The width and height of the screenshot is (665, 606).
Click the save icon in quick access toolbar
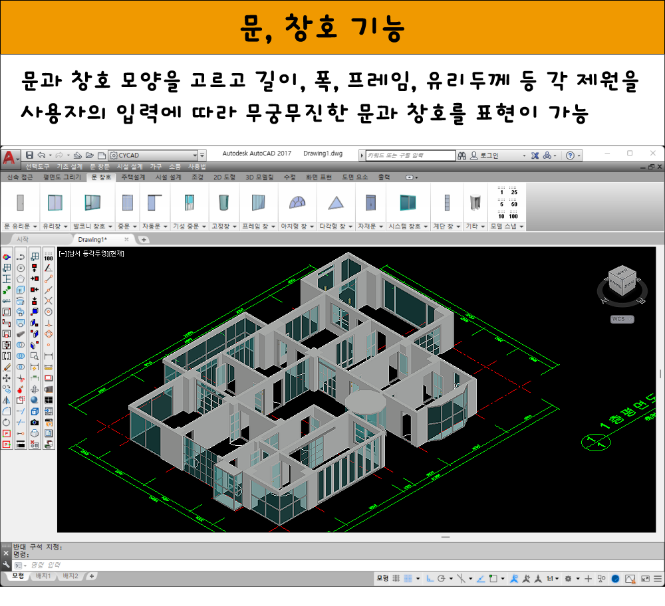[x=29, y=155]
